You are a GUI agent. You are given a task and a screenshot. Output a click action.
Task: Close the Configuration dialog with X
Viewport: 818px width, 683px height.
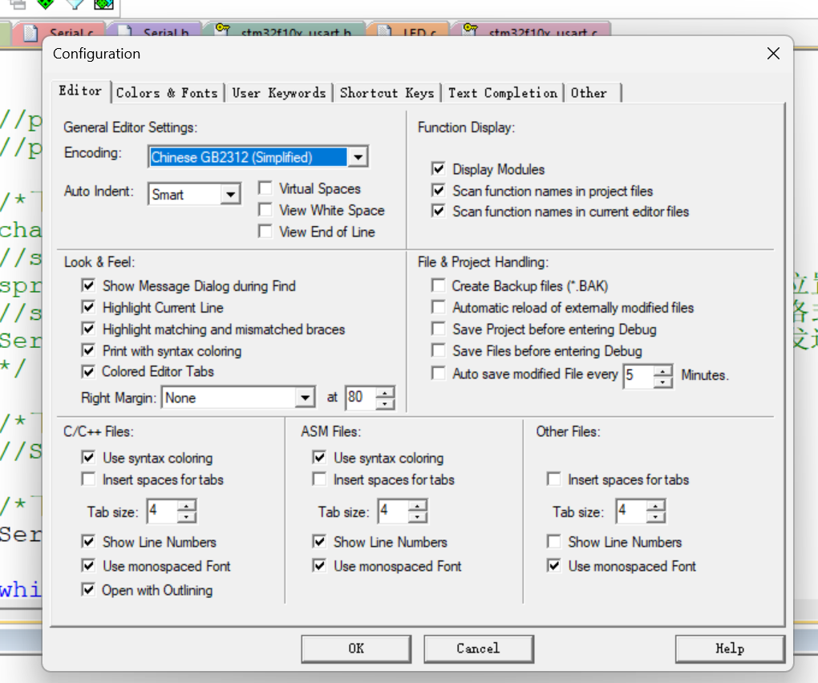[x=772, y=54]
